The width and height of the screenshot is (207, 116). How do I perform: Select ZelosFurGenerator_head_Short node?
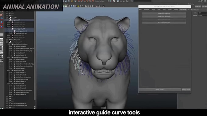[x=24, y=66]
